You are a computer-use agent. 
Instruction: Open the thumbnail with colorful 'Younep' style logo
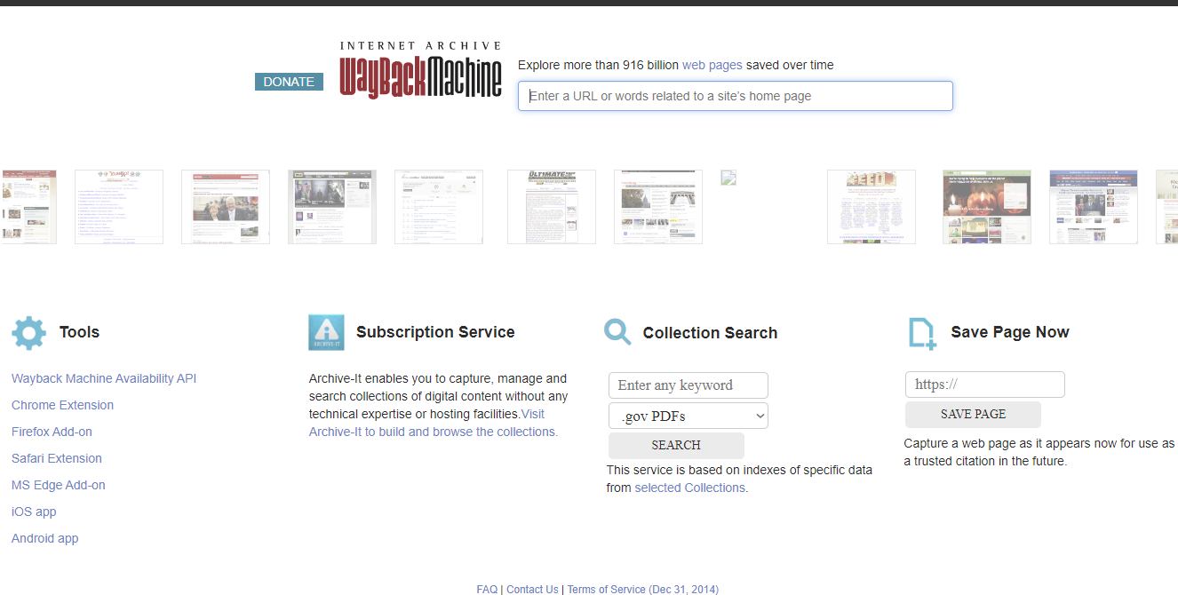(119, 207)
